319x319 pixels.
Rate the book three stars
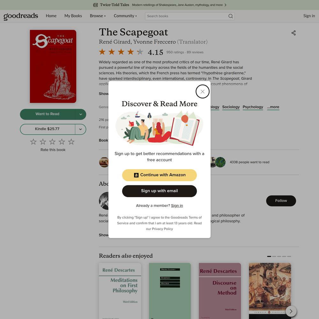point(52,142)
